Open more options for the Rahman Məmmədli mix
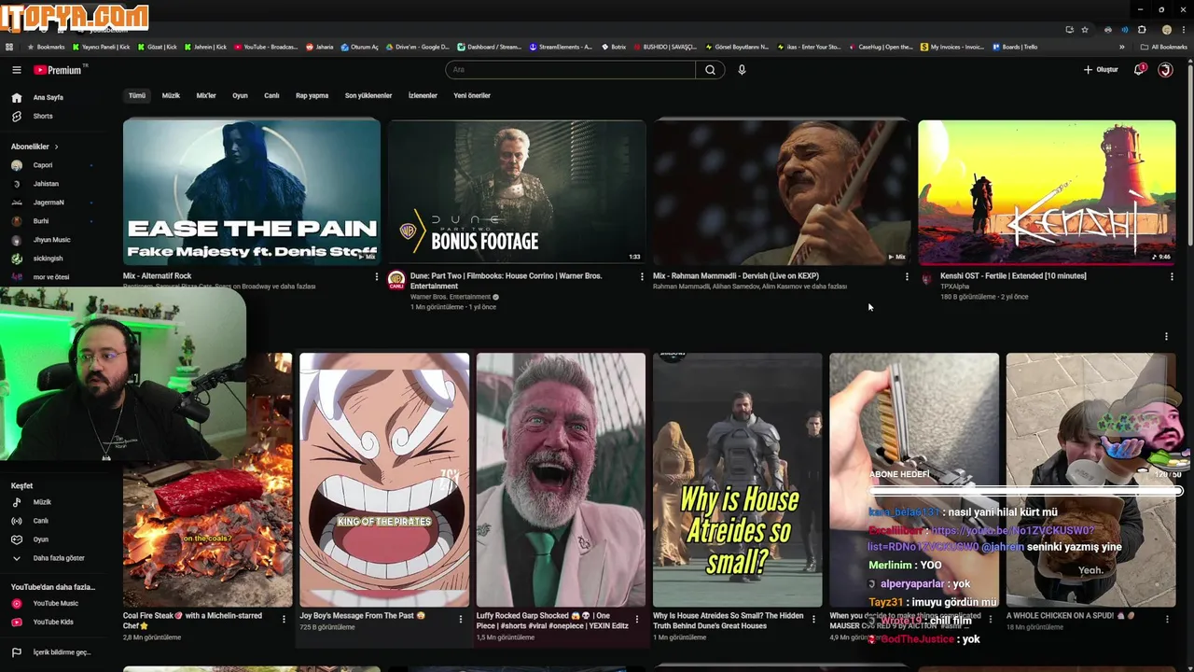 pyautogui.click(x=907, y=276)
